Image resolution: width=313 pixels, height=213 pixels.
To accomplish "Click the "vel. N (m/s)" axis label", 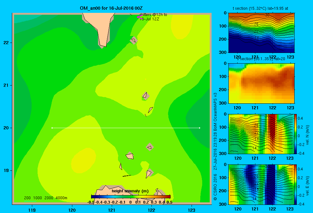I will [307, 135].
